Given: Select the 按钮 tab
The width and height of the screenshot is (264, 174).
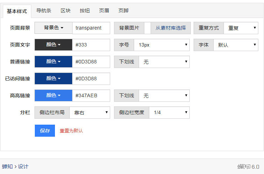Looking at the screenshot, I should point(85,11).
